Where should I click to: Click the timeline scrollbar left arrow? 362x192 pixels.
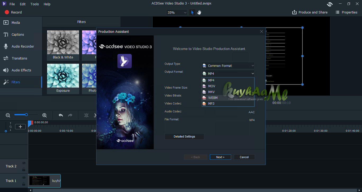[x=30, y=190]
